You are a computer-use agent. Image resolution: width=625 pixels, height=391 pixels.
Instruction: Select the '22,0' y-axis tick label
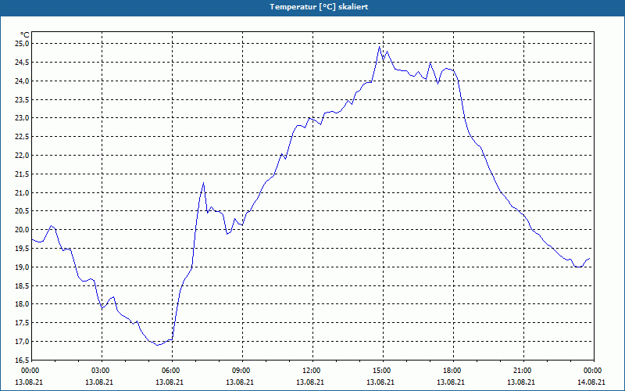tap(22, 155)
